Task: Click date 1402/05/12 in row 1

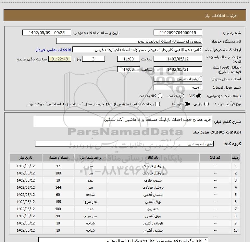Action: 26,166
